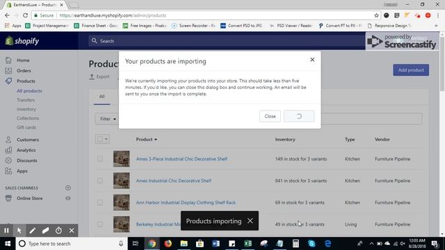
Task: Click the Close button in import dialog
Action: 270,116
